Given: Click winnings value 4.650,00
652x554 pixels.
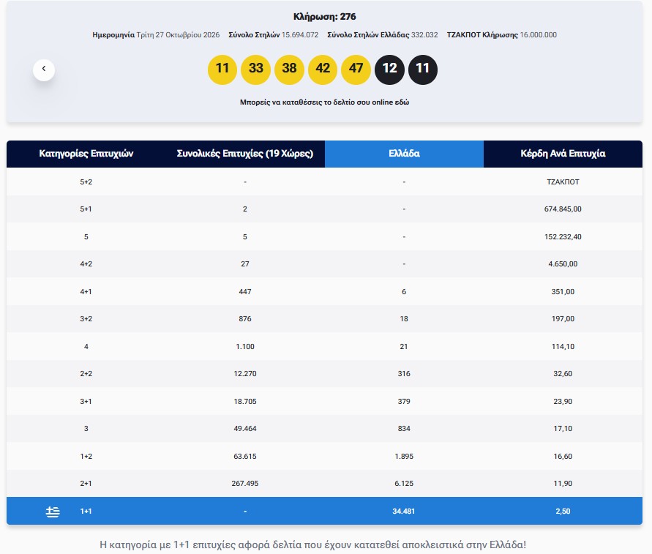Looking at the screenshot, I should click(563, 264).
